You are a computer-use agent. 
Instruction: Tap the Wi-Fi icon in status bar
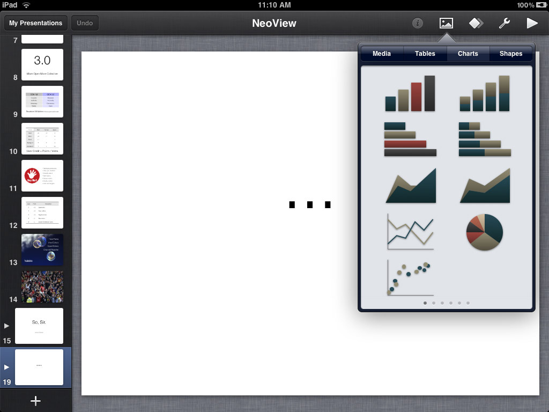[x=26, y=5]
